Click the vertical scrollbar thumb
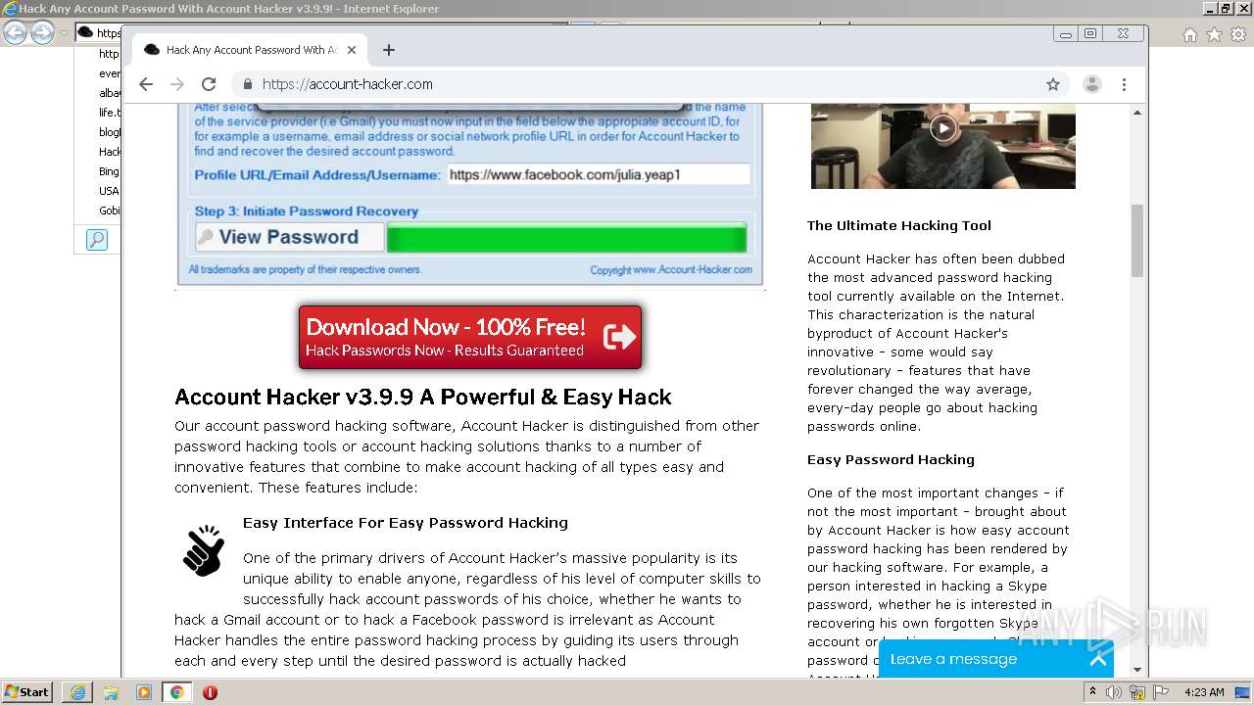Image resolution: width=1254 pixels, height=705 pixels. (1137, 241)
